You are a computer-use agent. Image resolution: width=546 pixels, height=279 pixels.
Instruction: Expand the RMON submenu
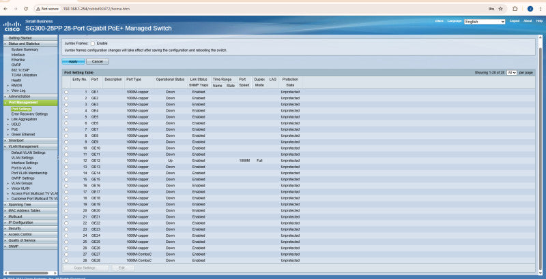(x=16, y=85)
